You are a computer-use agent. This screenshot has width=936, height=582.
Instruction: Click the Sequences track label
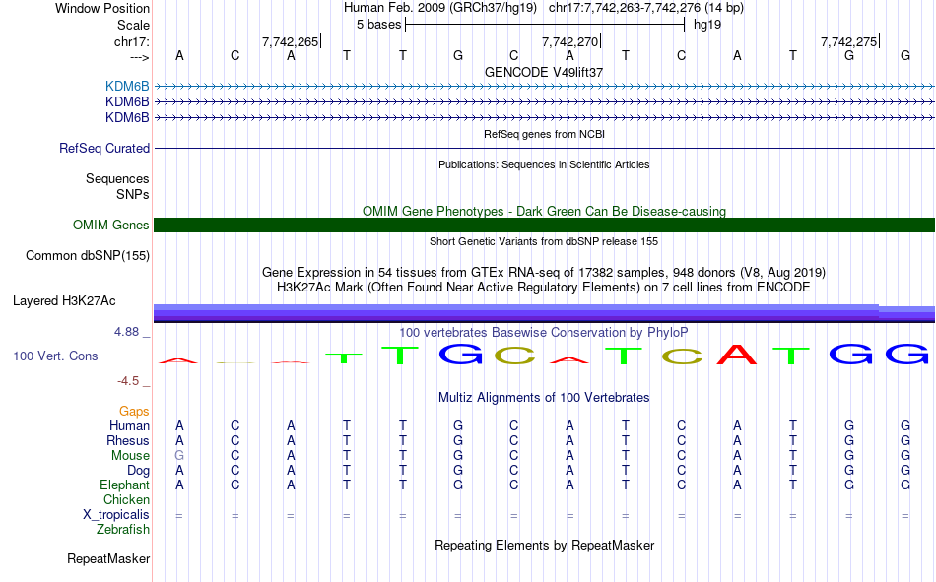pyautogui.click(x=117, y=178)
